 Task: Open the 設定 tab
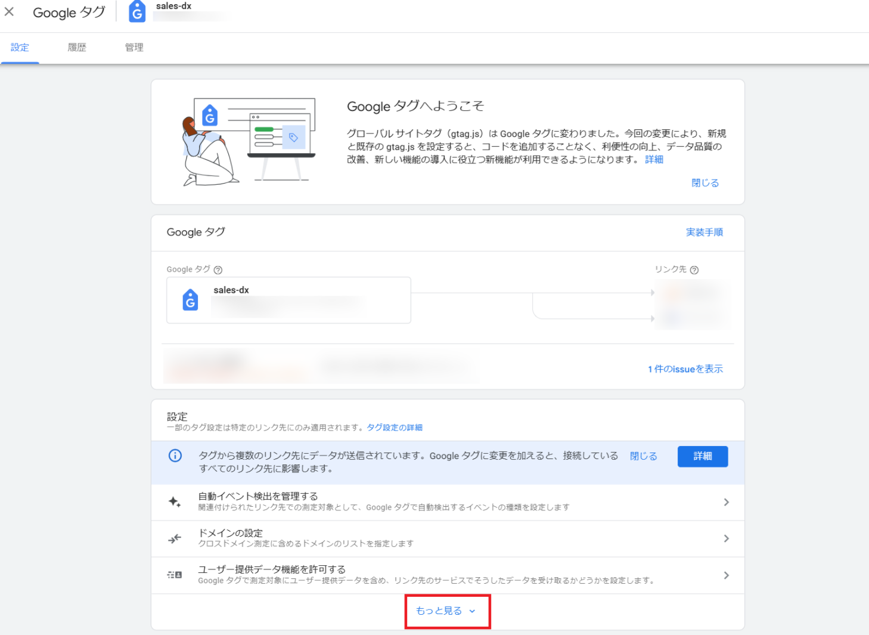point(20,47)
